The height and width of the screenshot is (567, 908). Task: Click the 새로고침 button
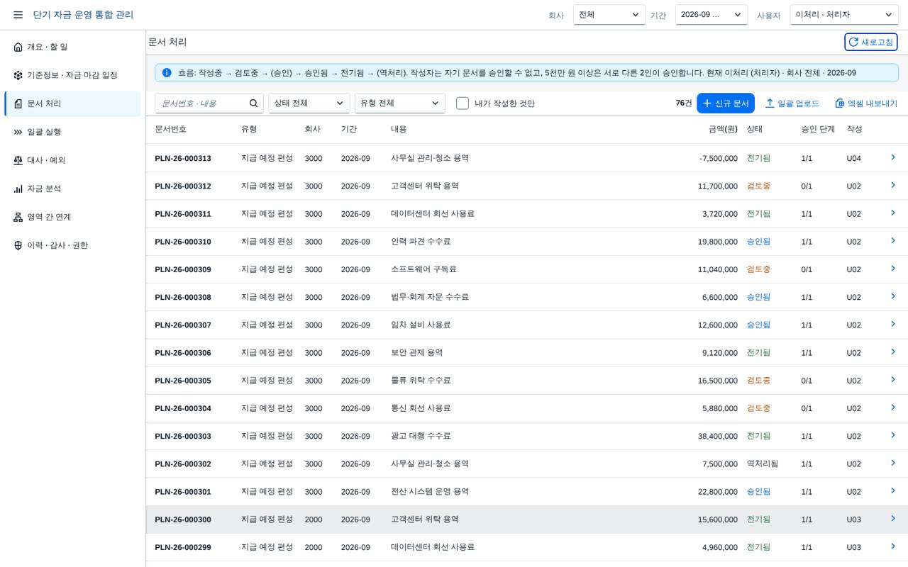point(871,42)
